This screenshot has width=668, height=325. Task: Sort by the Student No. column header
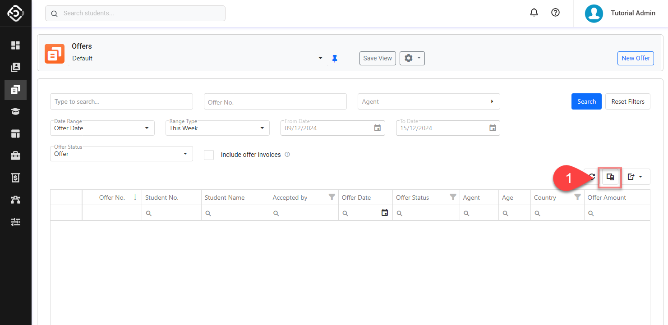coord(171,197)
